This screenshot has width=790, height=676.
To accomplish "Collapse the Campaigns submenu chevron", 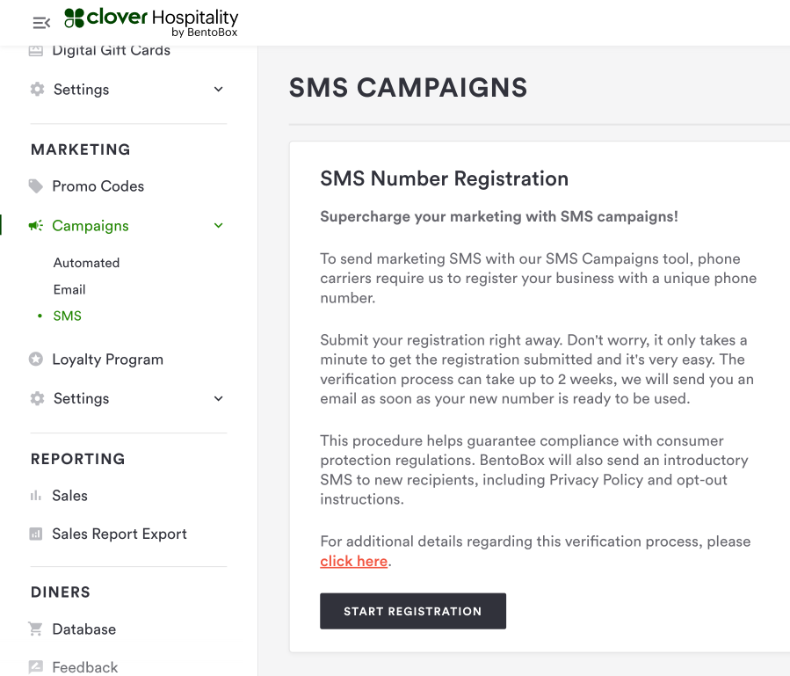I will [x=219, y=226].
